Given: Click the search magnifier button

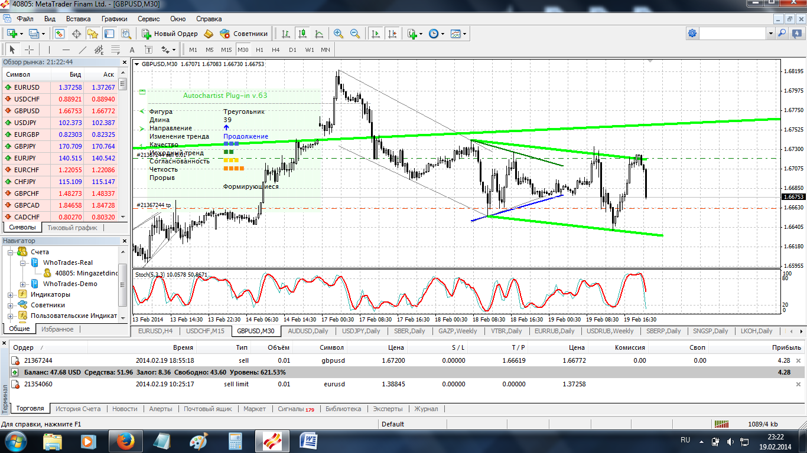Looking at the screenshot, I should click(x=782, y=34).
